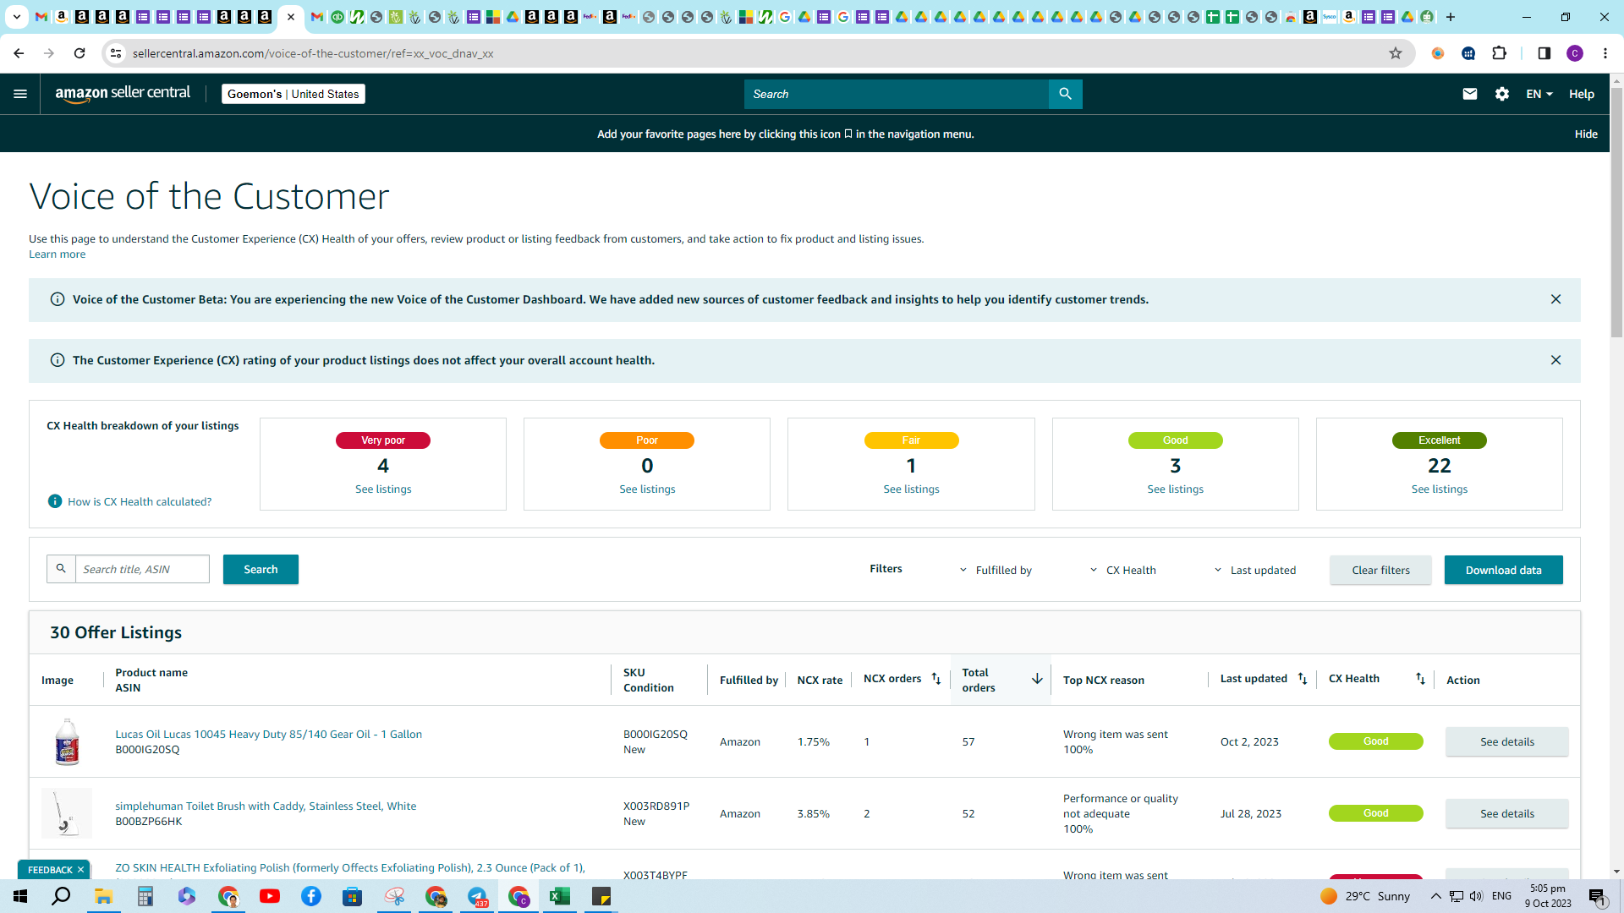Open YouTube icon on the taskbar
The height and width of the screenshot is (913, 1624).
point(270,896)
